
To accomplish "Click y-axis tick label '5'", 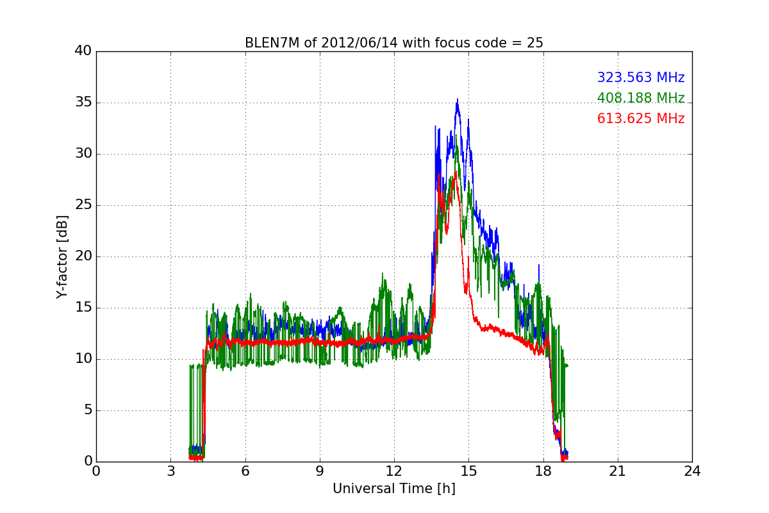I will point(88,410).
